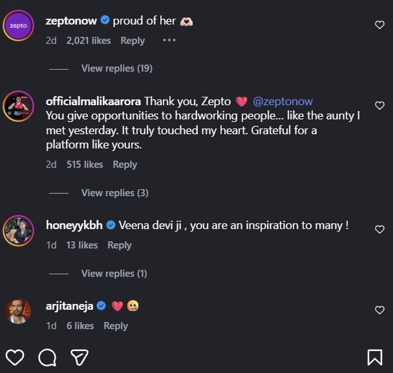
Task: Reply to honeyykbh's comment
Action: coord(120,245)
